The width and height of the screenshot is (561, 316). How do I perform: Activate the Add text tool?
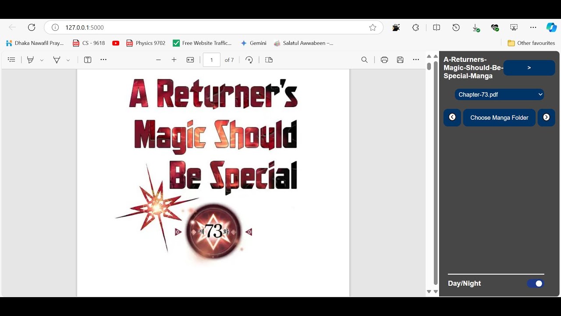pyautogui.click(x=88, y=60)
